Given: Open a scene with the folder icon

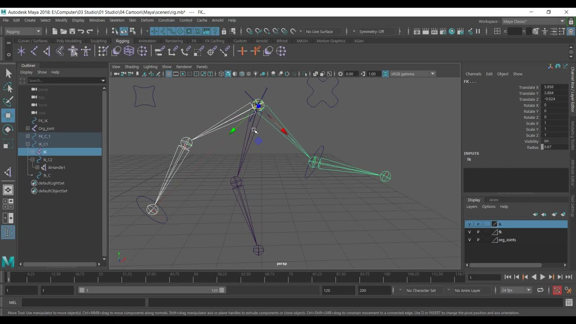Looking at the screenshot, I should point(63,31).
